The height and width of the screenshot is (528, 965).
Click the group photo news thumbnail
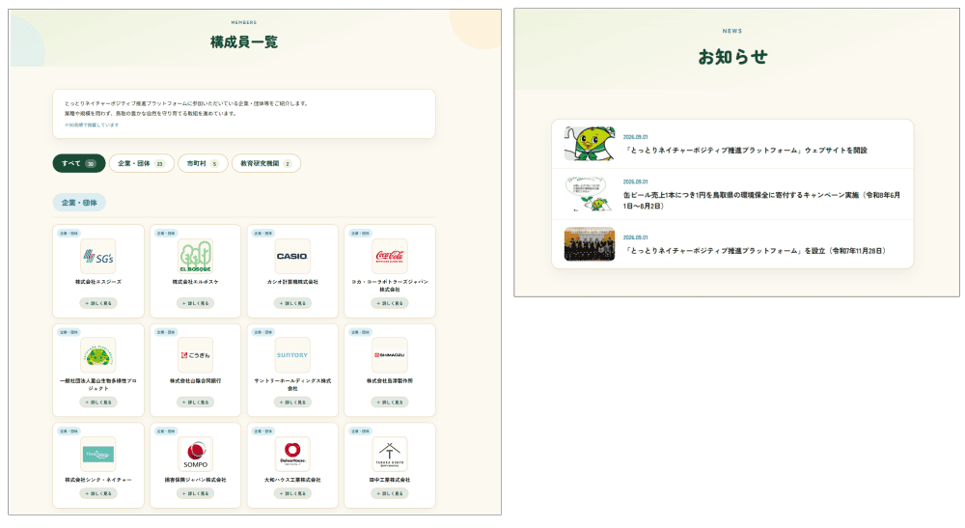click(x=589, y=243)
